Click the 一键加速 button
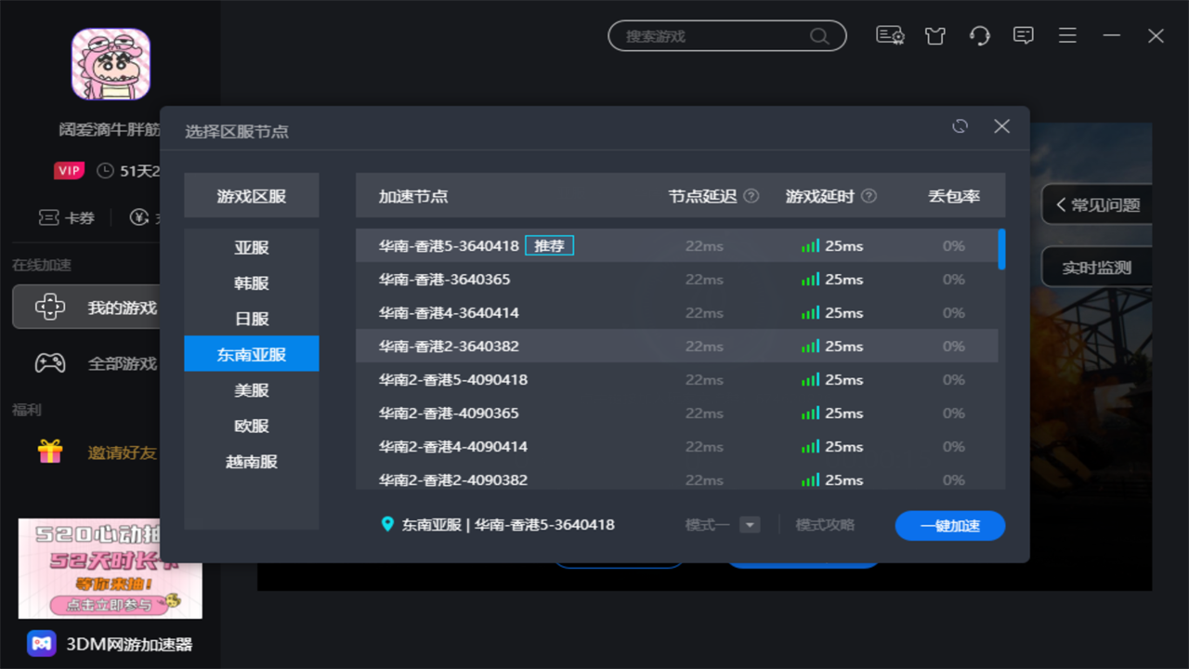Image resolution: width=1189 pixels, height=669 pixels. pos(950,525)
